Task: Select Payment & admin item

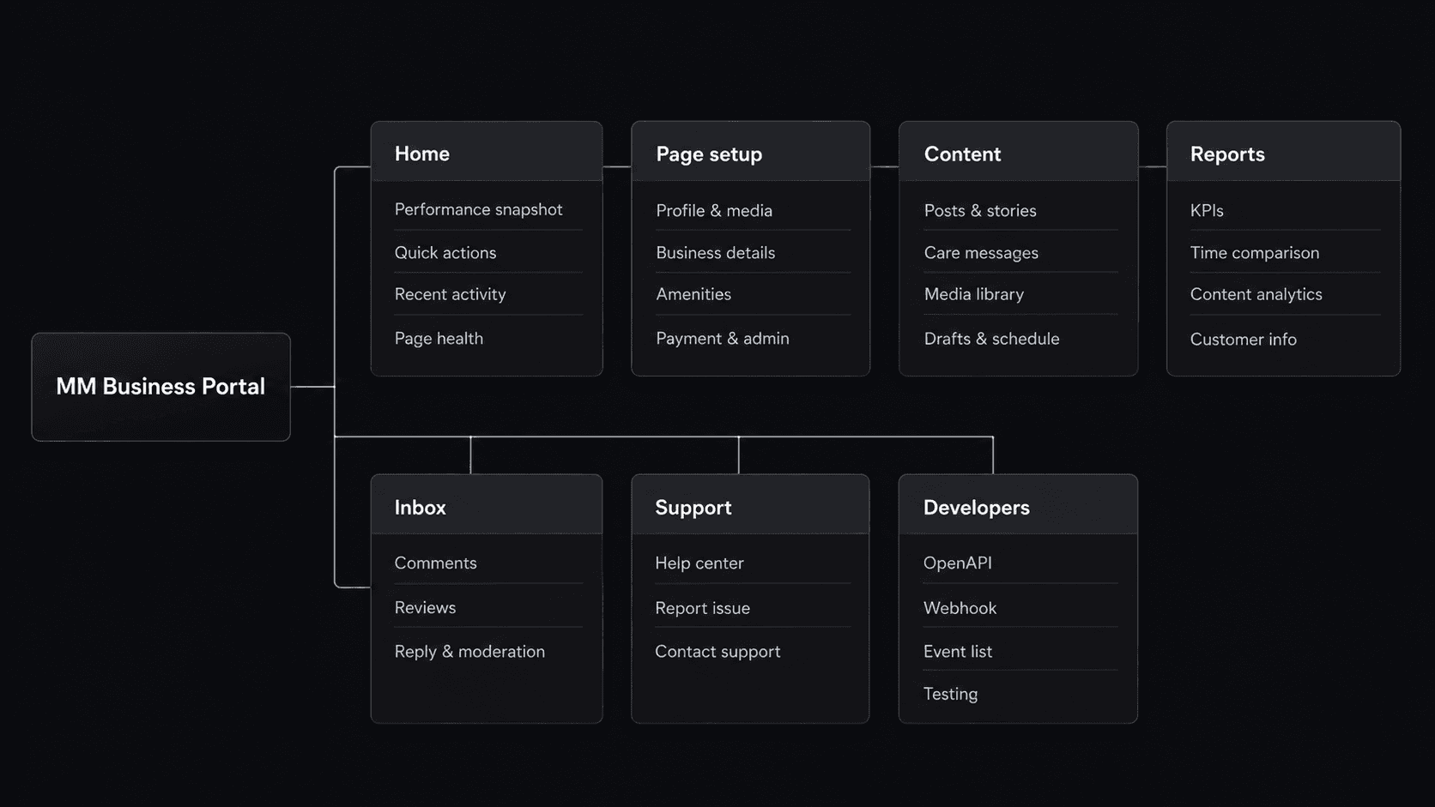Action: coord(723,339)
